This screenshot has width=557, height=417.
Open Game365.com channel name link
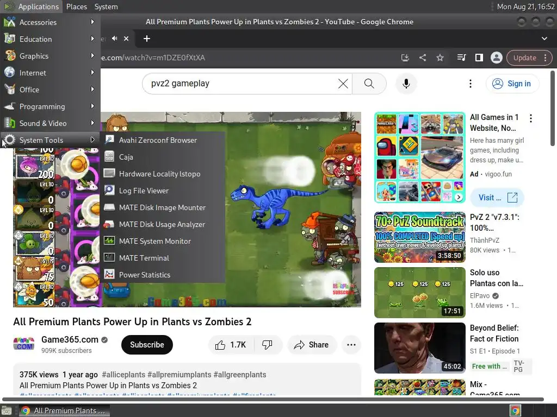pyautogui.click(x=70, y=339)
